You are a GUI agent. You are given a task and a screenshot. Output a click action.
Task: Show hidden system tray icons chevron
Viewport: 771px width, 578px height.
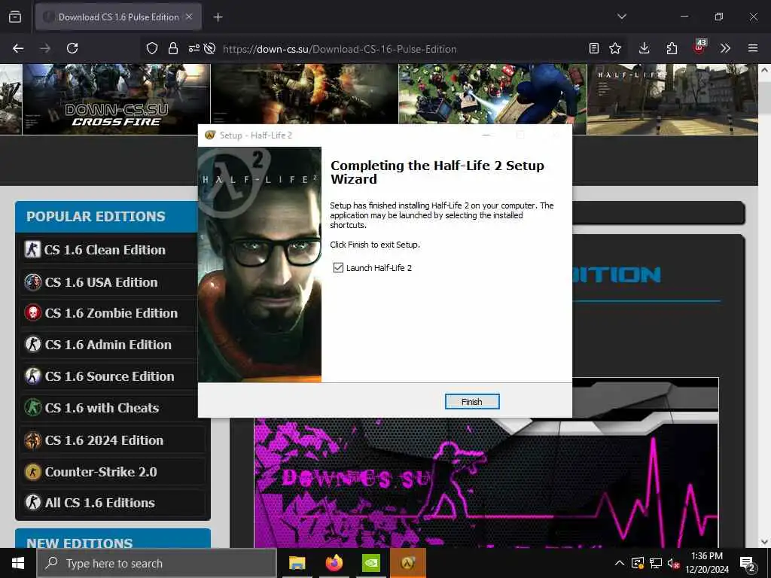tap(620, 563)
